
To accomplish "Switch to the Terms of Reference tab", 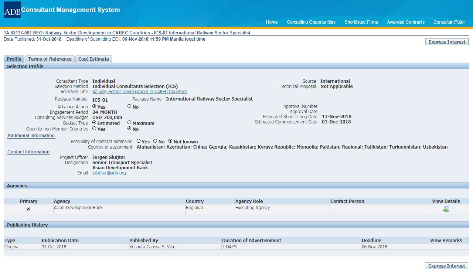I will tap(50, 59).
